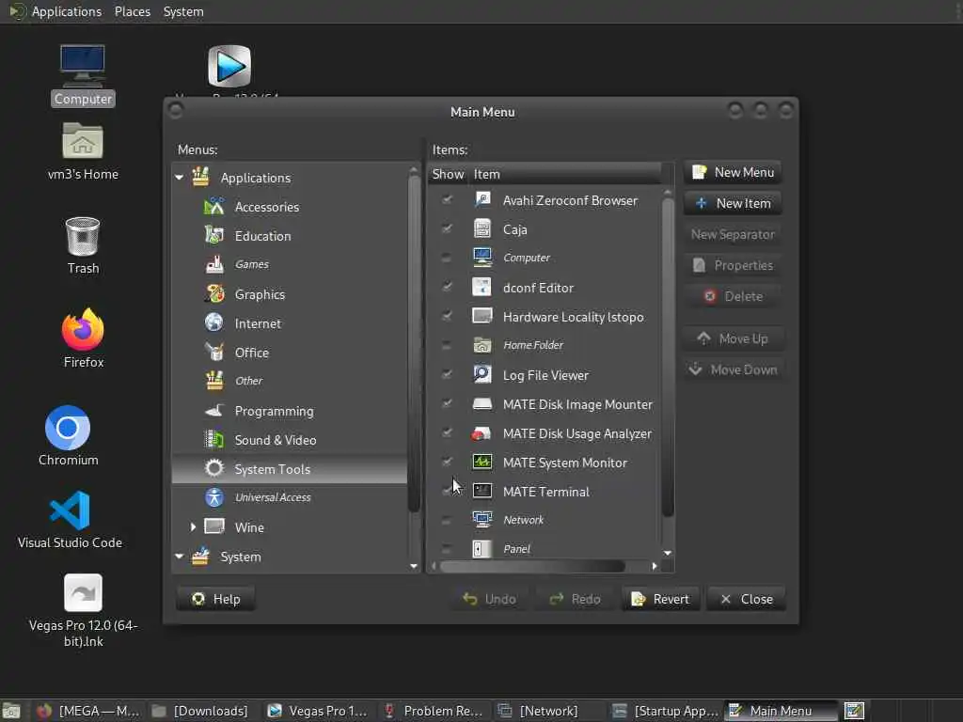This screenshot has height=722, width=963.
Task: Select the Accessories menu icon
Action: (213, 206)
